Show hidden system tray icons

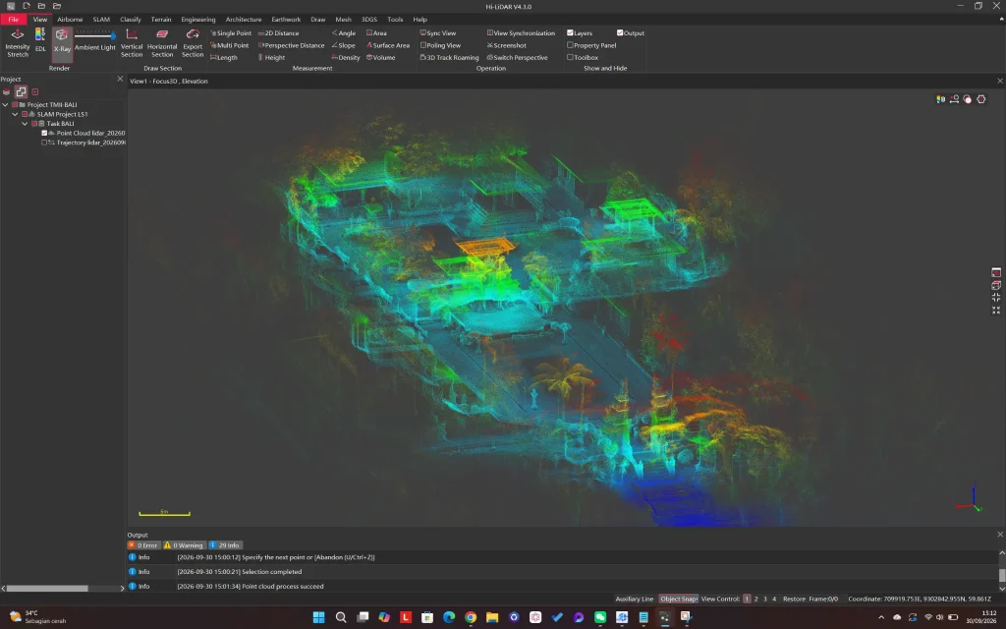881,617
